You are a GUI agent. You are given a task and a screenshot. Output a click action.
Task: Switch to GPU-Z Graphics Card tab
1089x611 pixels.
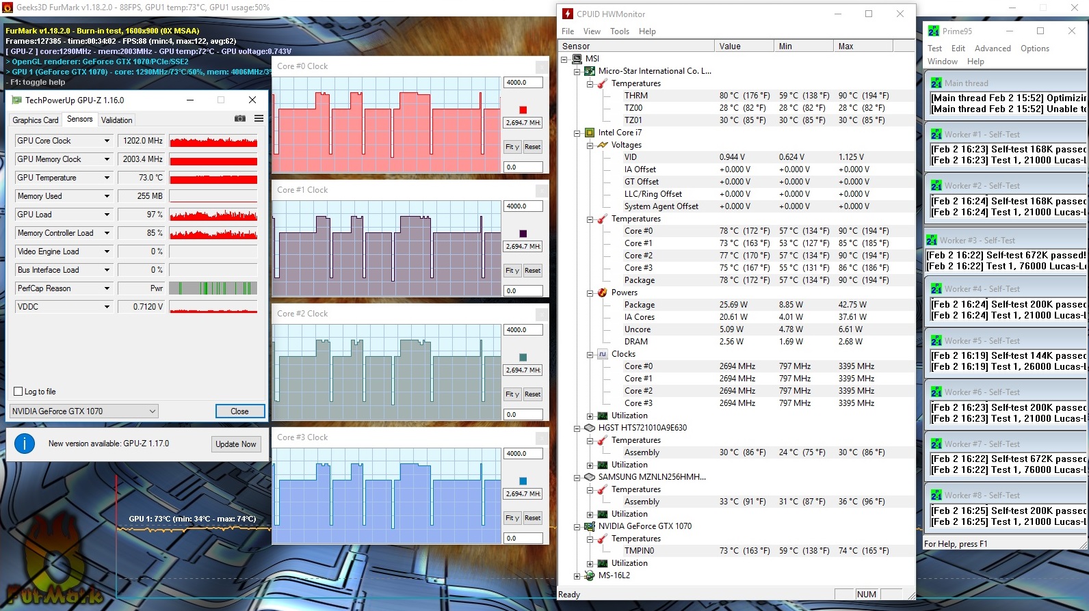(x=36, y=120)
